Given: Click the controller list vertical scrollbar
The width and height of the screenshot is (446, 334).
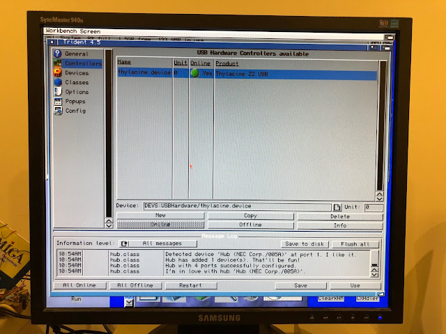Looking at the screenshot, I should click(380, 125).
